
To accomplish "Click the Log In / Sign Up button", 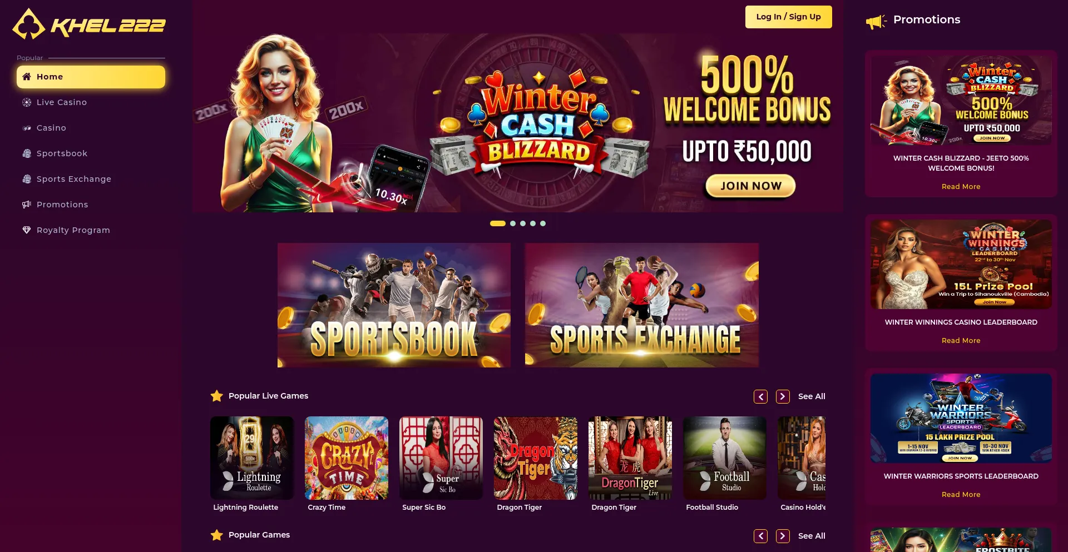I will point(788,17).
